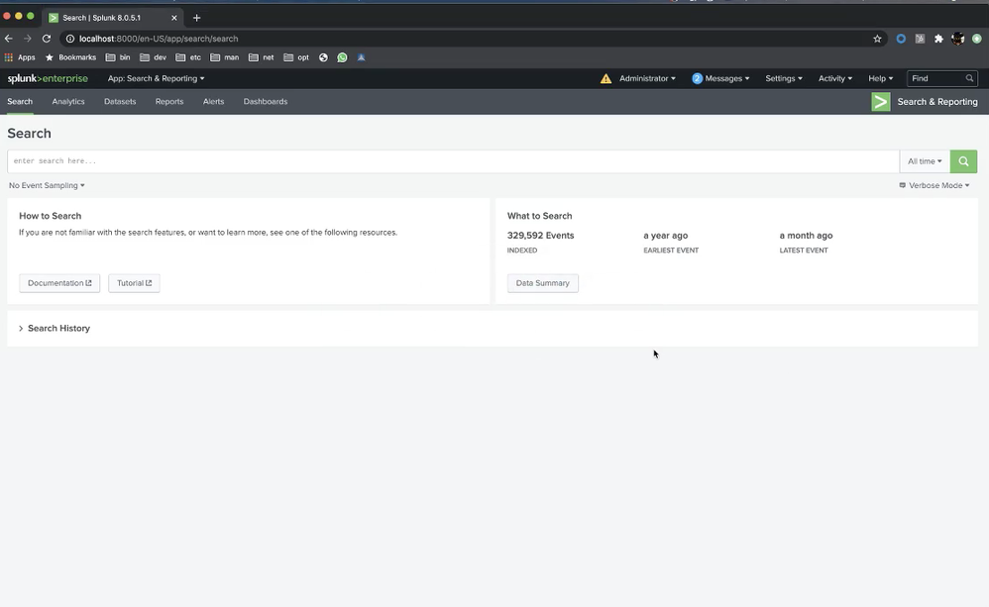Bookmark this page with the star icon
This screenshot has width=989, height=607.
pyautogui.click(x=877, y=39)
